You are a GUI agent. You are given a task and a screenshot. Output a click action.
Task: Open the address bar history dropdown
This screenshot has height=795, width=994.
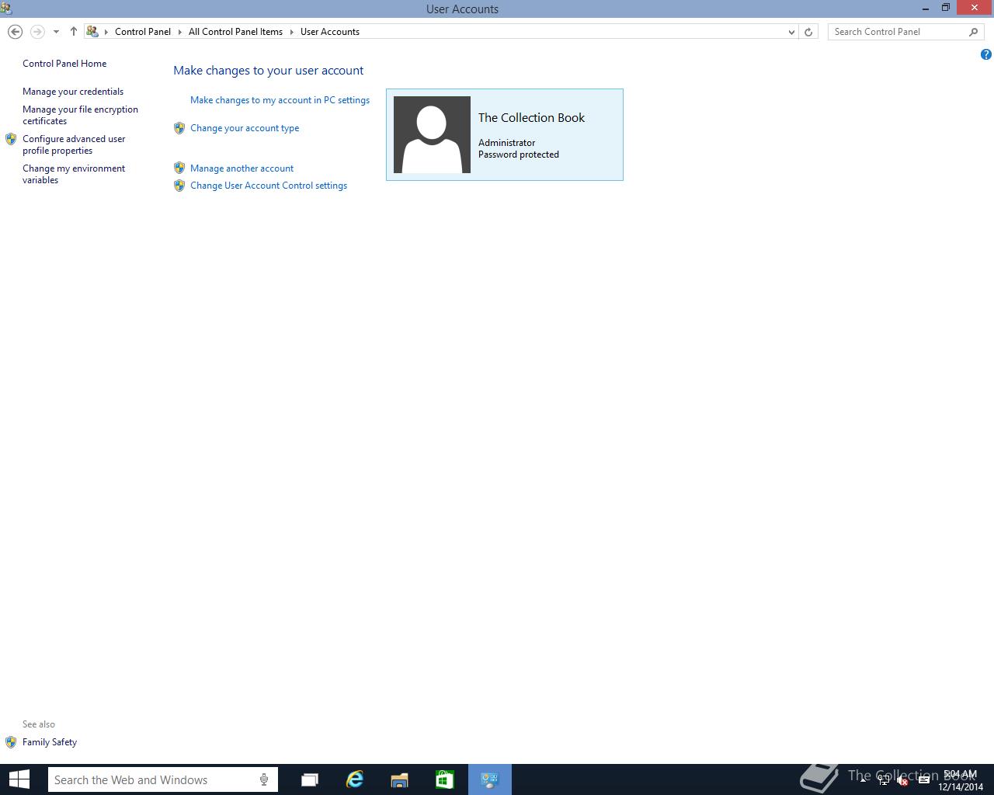(x=791, y=32)
